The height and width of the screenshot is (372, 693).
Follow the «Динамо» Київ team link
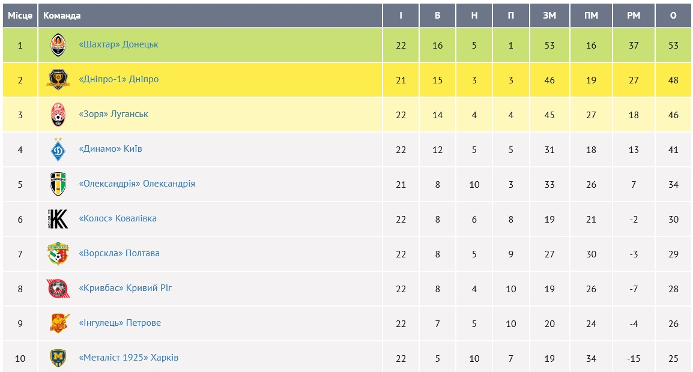(x=110, y=149)
